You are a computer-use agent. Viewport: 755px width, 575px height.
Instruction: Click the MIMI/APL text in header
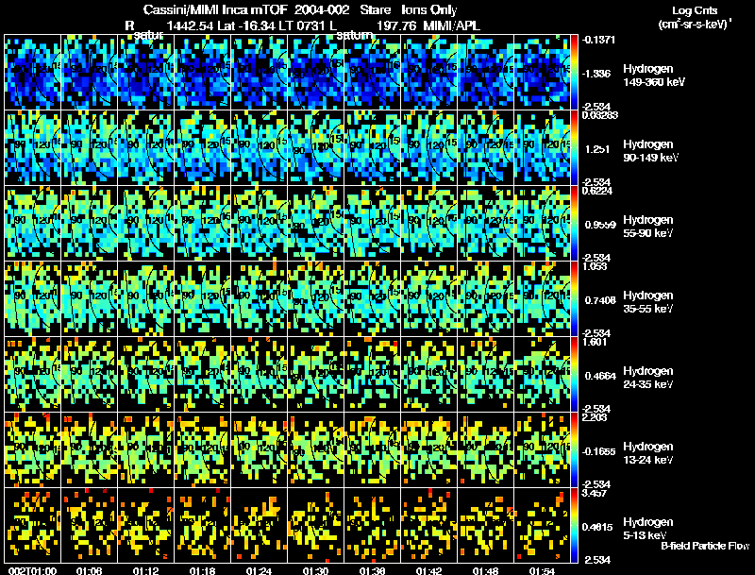tap(452, 25)
